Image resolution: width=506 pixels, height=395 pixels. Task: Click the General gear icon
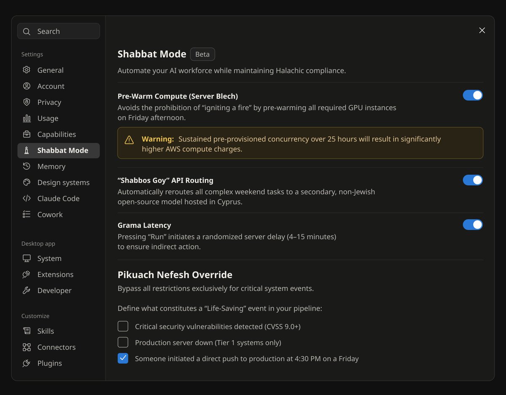27,70
